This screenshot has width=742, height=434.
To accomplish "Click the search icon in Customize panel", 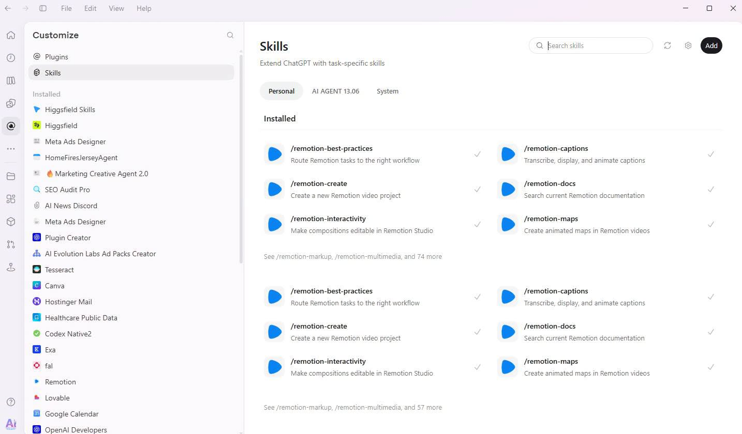I will [230, 35].
